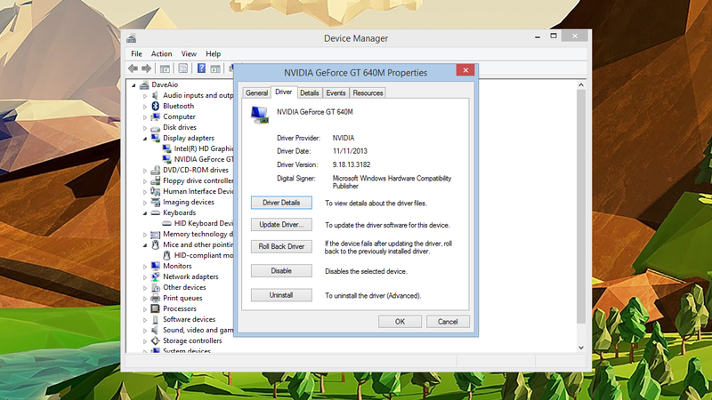Open the File menu
This screenshot has width=712, height=400.
pyautogui.click(x=136, y=54)
